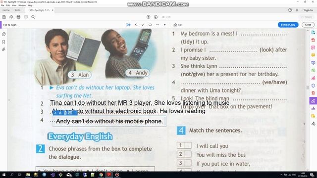
Task: Open Export PDF tool in right pane
Action: [313, 32]
